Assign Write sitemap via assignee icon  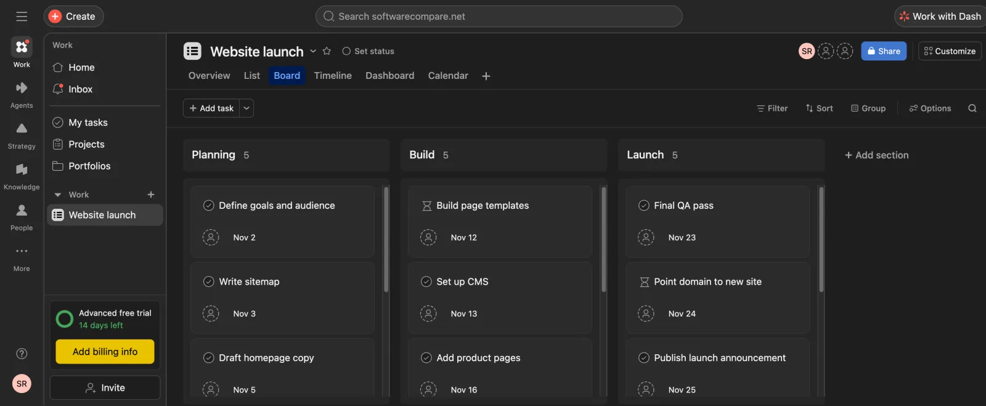pos(211,314)
